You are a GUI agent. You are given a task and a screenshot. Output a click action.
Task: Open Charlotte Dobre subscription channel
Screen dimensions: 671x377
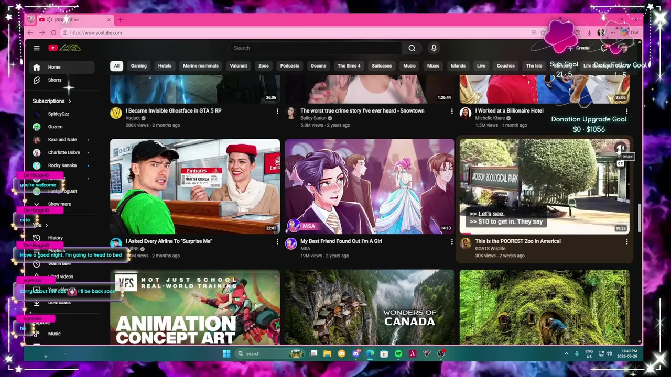click(x=63, y=152)
